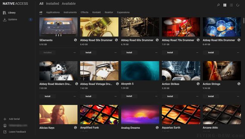Screen dimensions: 245x139
Task: Click the 5Elements product thumbnail
Action: click(x=58, y=27)
